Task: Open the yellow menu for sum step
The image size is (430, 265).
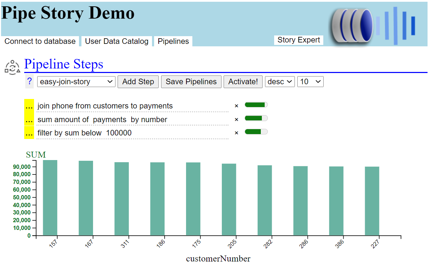Action: click(29, 119)
